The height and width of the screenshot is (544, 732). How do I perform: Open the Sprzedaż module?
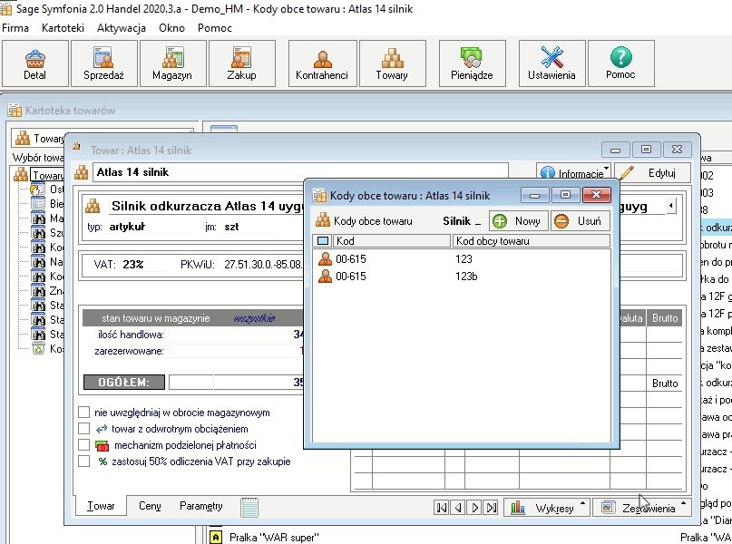tap(104, 63)
